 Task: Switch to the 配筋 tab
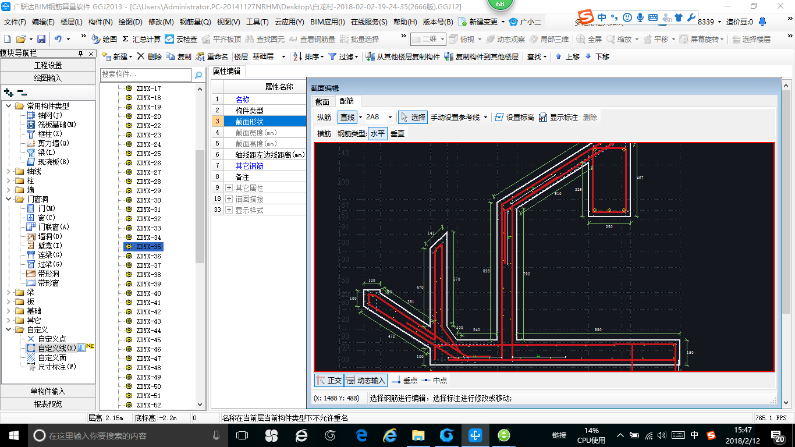(346, 101)
